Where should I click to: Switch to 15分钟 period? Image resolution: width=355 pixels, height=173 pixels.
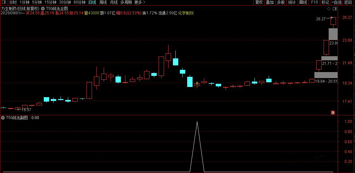(50, 3)
